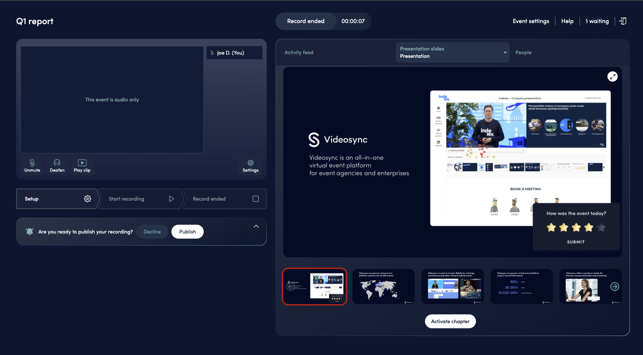Viewport: 643px width, 355px height.
Task: Click the main presentation slide preview
Action: pyautogui.click(x=452, y=162)
